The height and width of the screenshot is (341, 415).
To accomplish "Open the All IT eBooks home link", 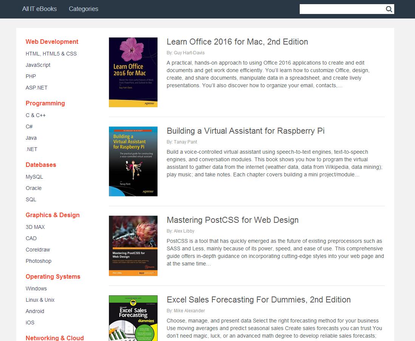I will [39, 9].
